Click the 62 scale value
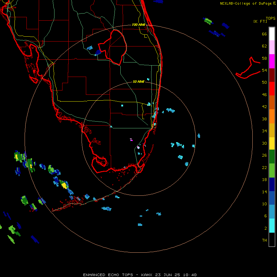This screenshot has width=277, height=277. tap(264, 46)
